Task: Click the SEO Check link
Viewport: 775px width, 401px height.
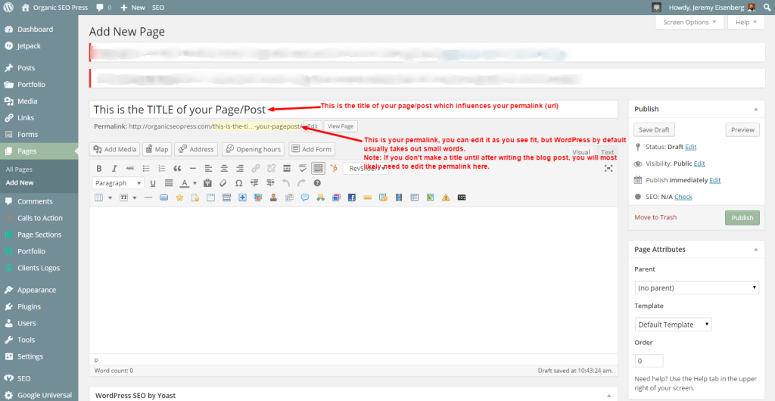Action: 683,197
